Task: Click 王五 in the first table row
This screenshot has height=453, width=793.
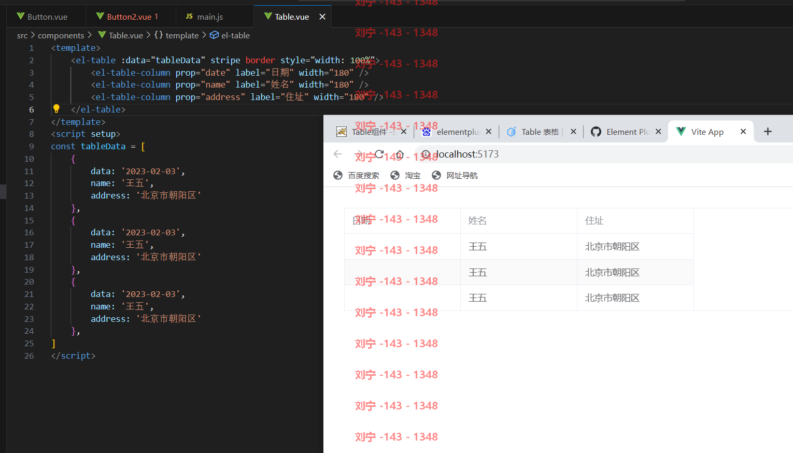Action: [x=477, y=247]
